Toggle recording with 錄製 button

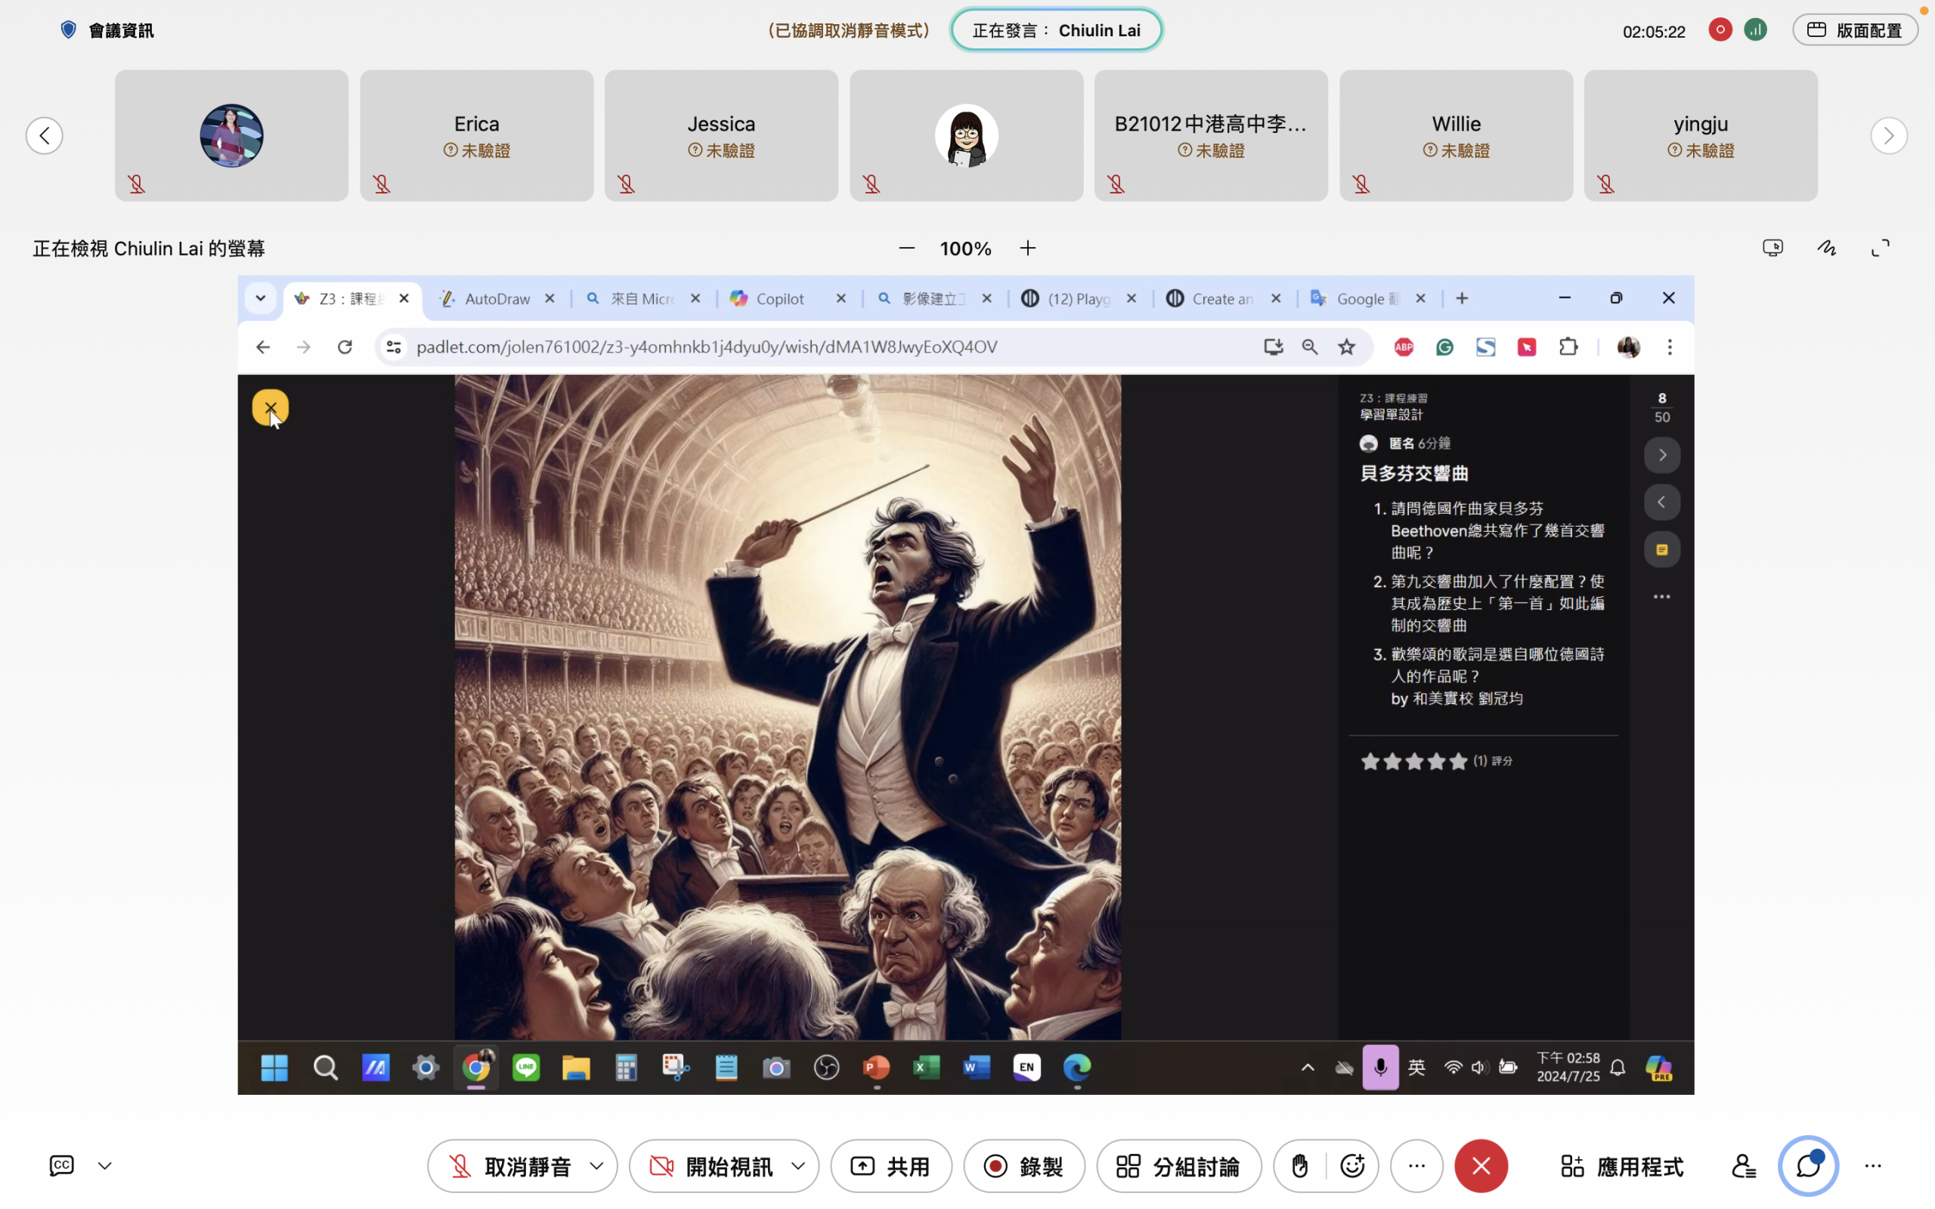coord(1023,1166)
